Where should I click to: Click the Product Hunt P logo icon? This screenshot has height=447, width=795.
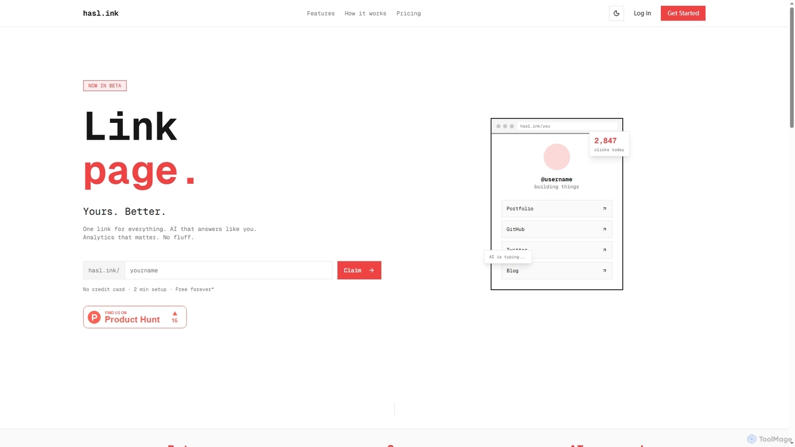94,317
